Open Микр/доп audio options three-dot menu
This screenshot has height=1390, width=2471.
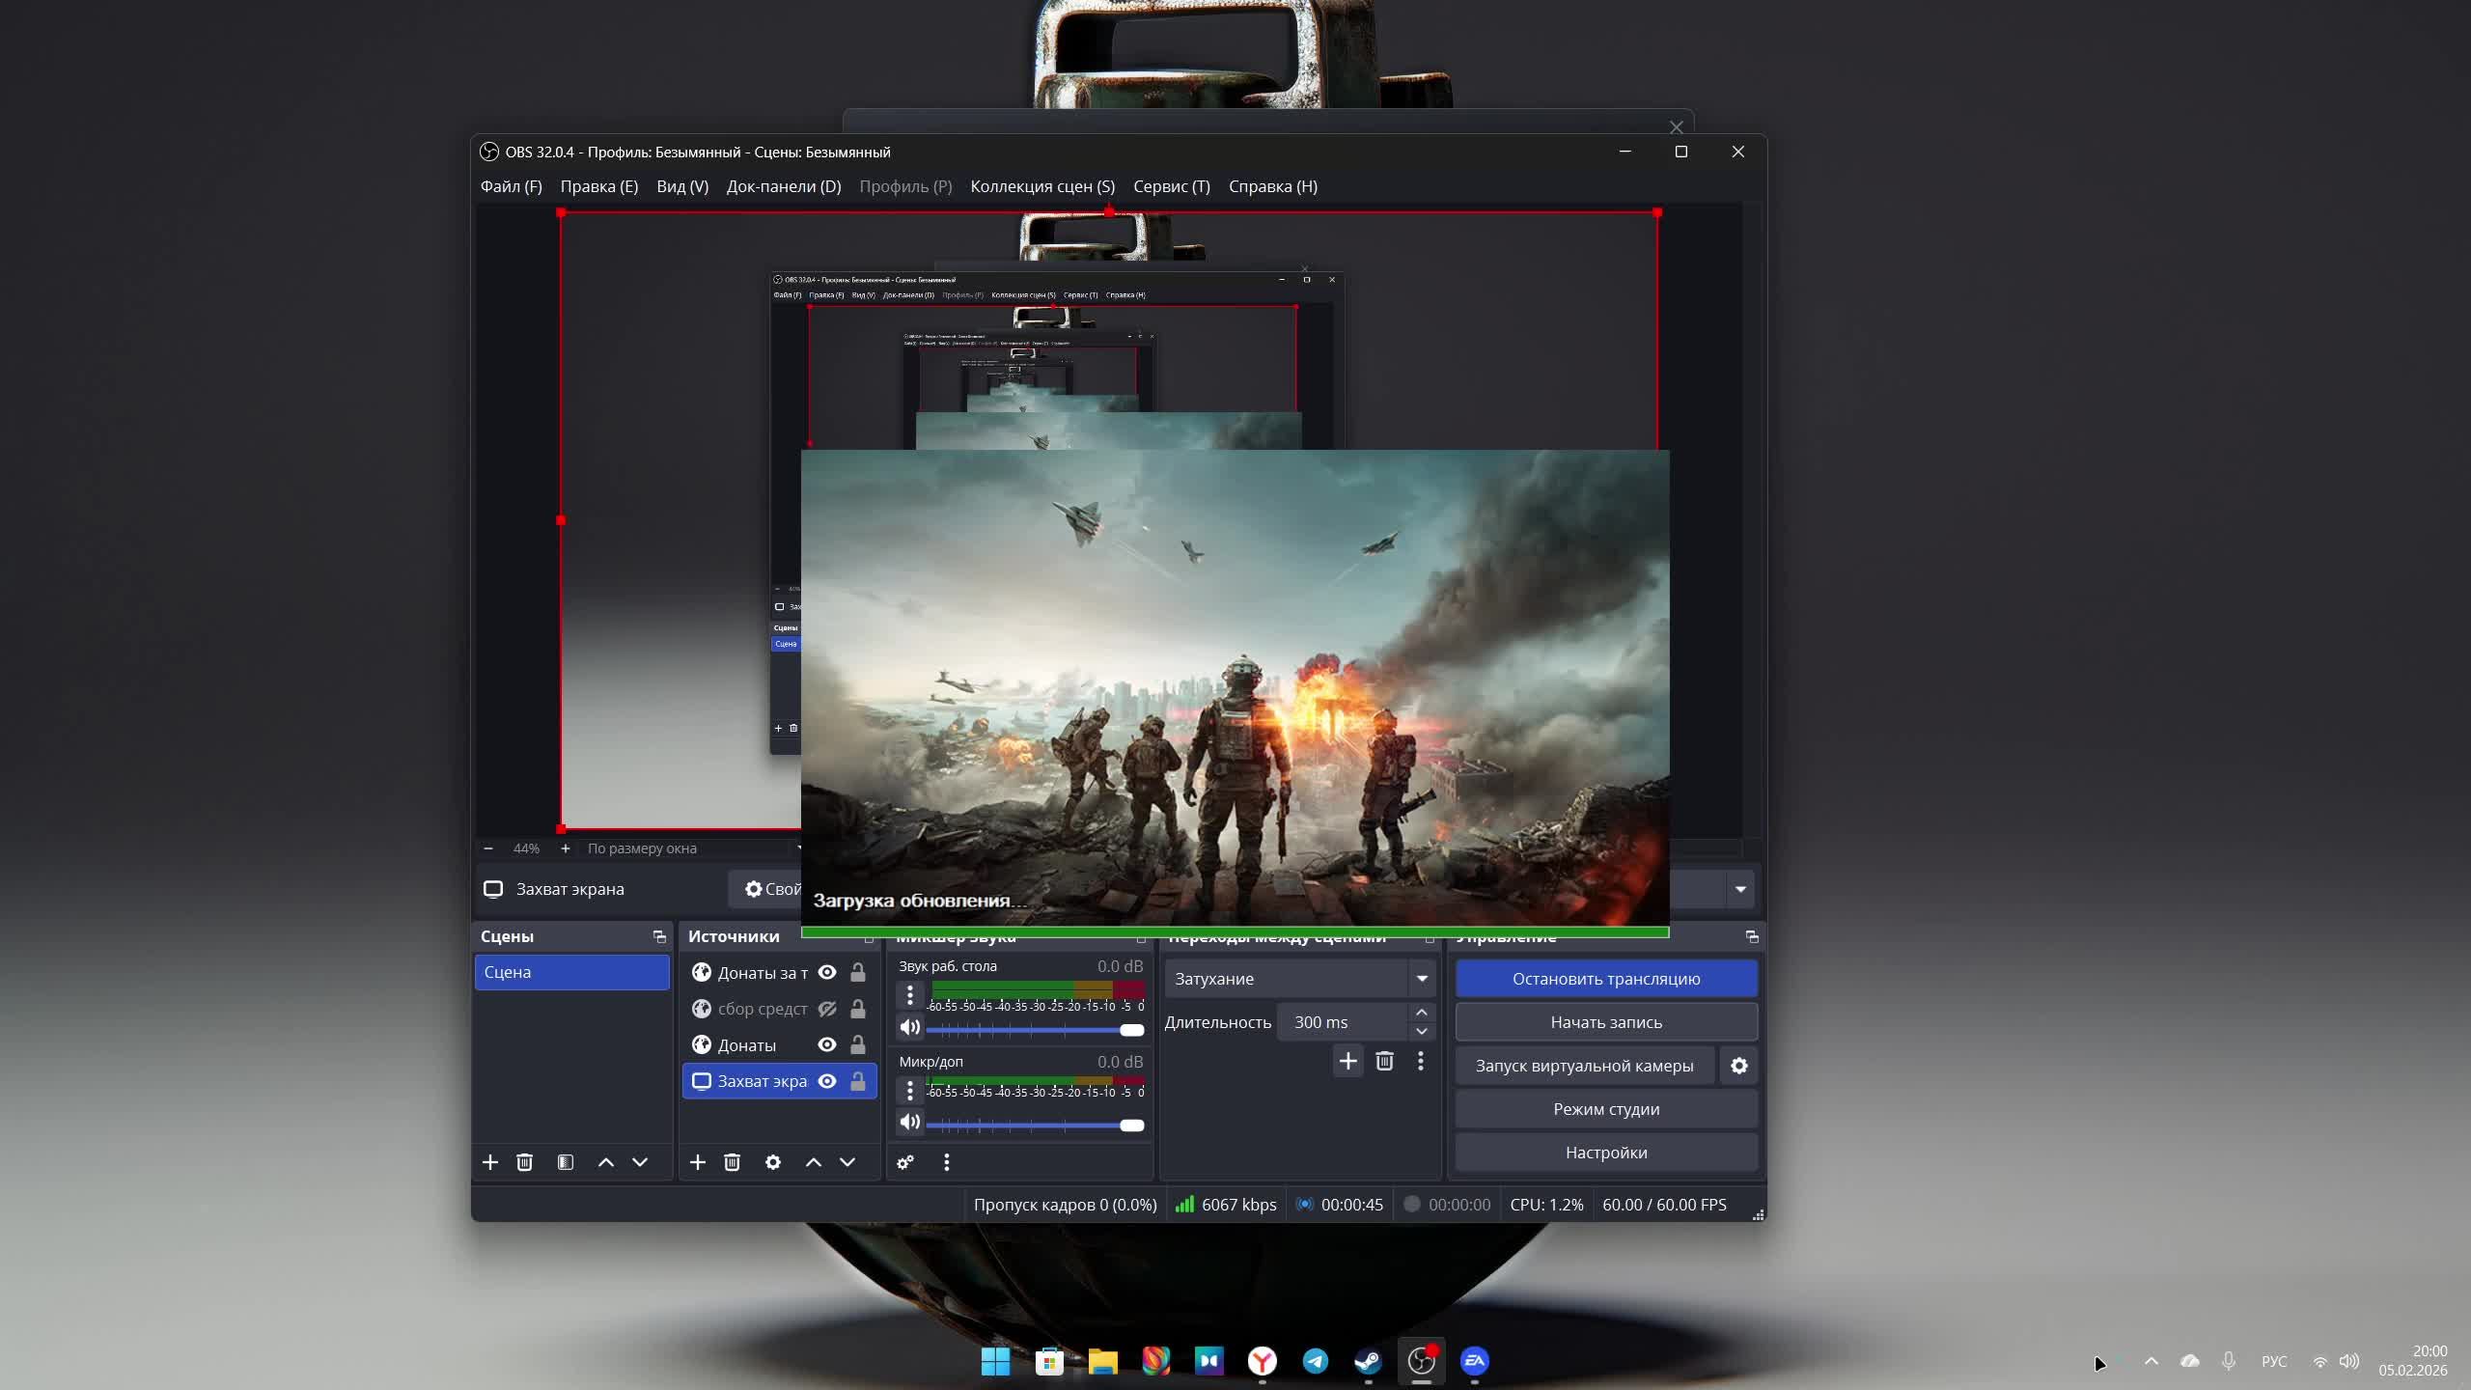pyautogui.click(x=909, y=1091)
